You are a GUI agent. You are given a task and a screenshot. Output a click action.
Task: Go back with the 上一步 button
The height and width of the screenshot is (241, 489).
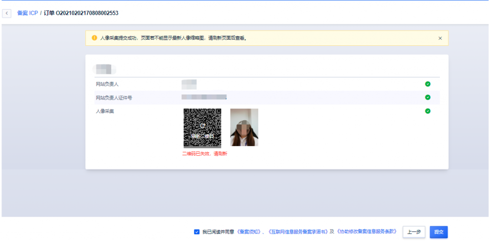click(414, 232)
